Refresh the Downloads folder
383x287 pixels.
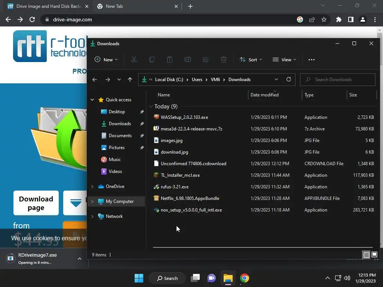[289, 79]
